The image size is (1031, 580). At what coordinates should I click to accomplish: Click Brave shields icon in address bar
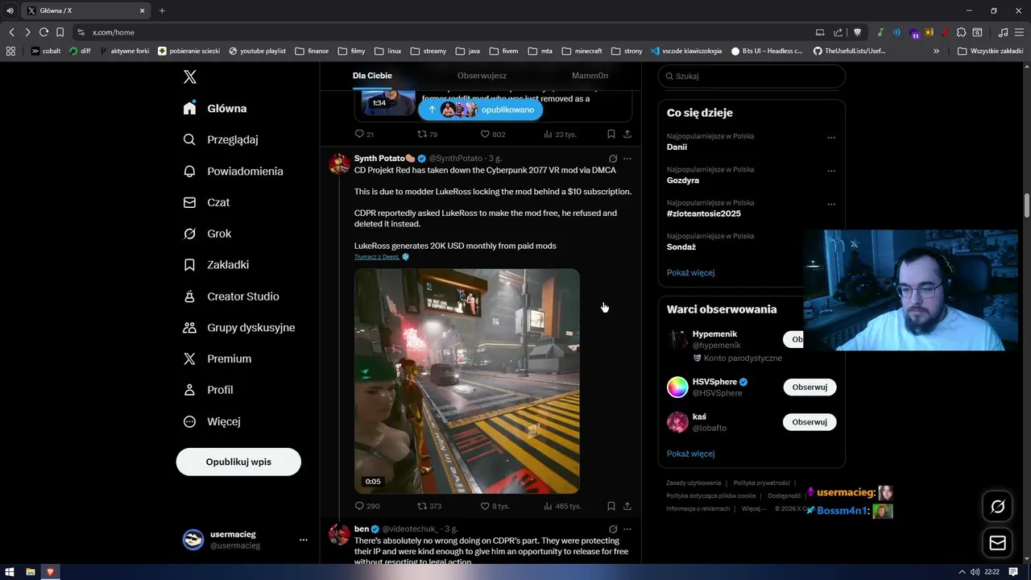coord(857,32)
